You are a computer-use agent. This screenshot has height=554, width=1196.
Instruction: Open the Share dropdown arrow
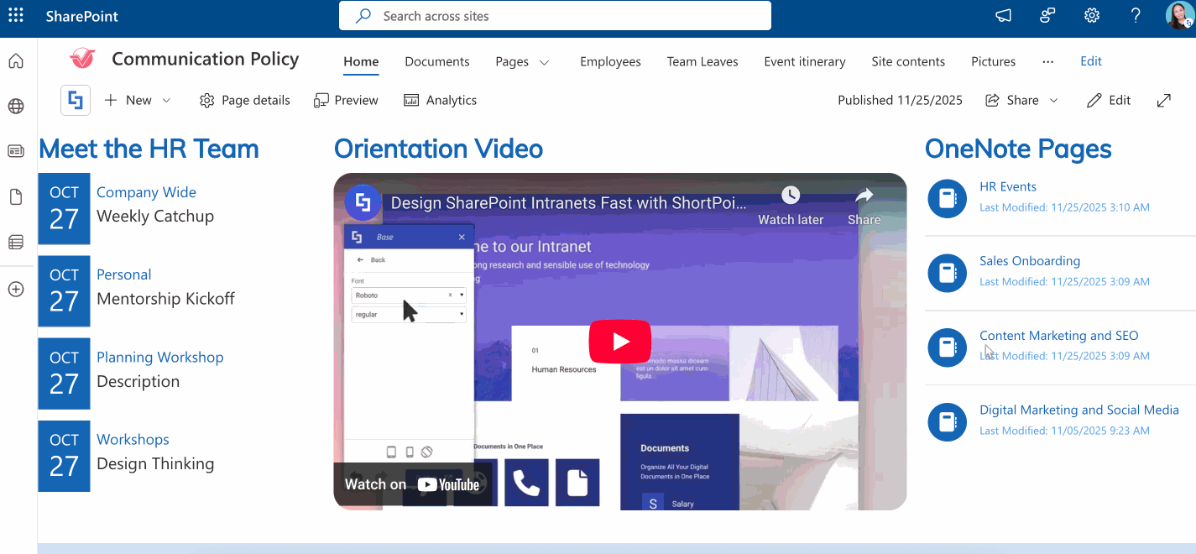1052,100
